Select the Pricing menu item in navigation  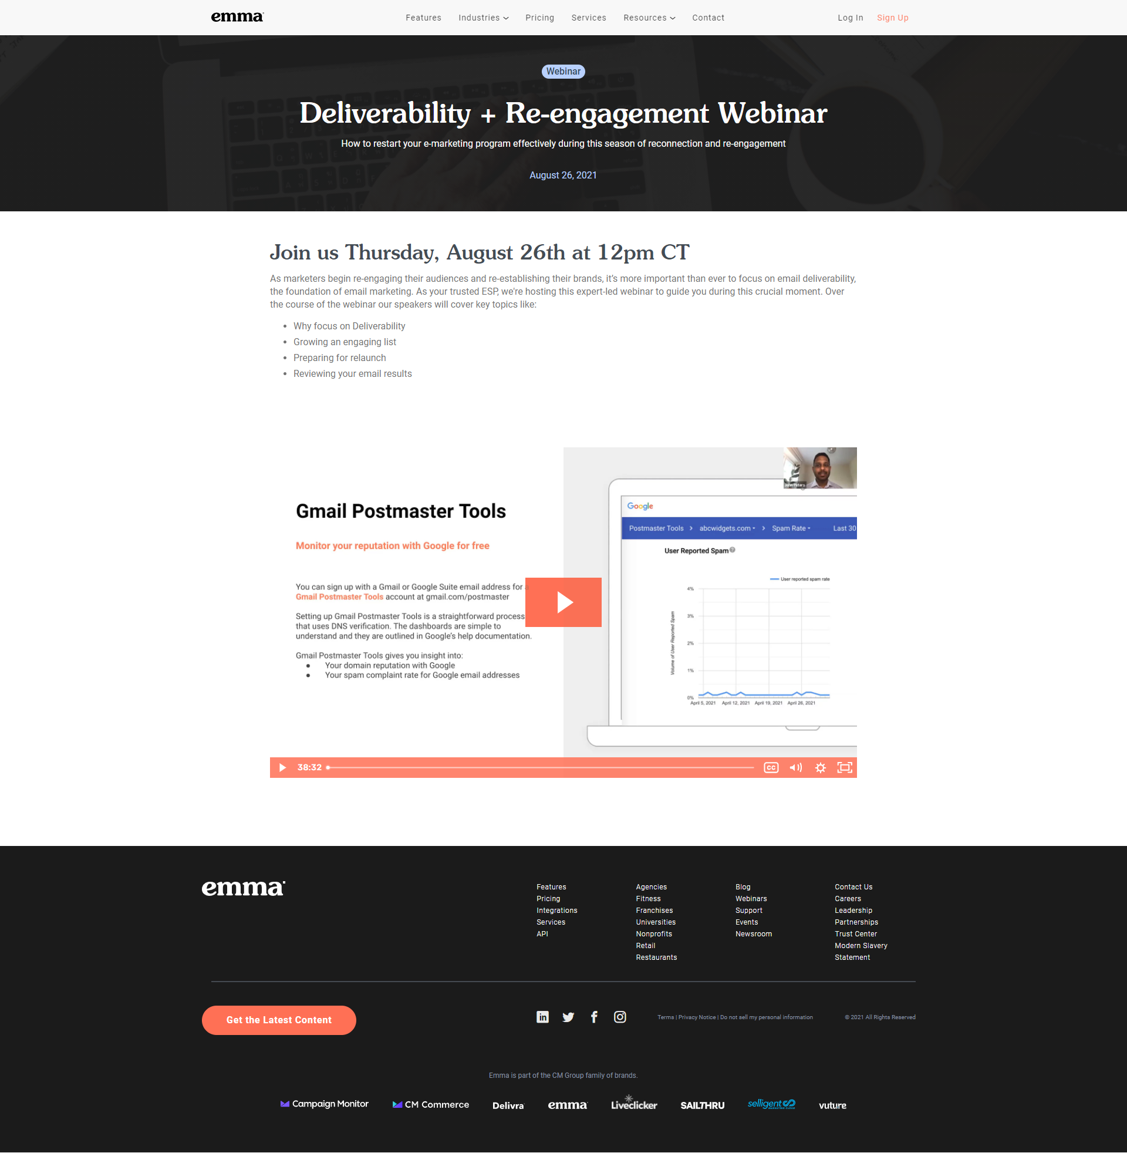coord(540,18)
